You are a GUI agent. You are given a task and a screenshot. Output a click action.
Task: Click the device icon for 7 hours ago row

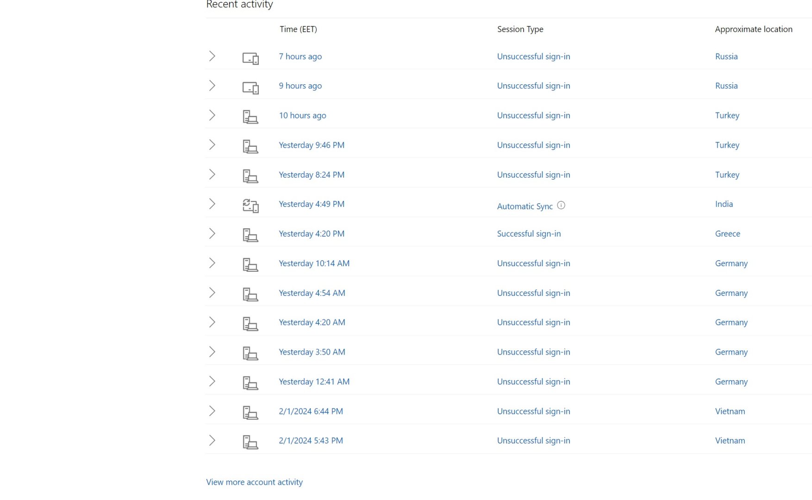pyautogui.click(x=250, y=58)
